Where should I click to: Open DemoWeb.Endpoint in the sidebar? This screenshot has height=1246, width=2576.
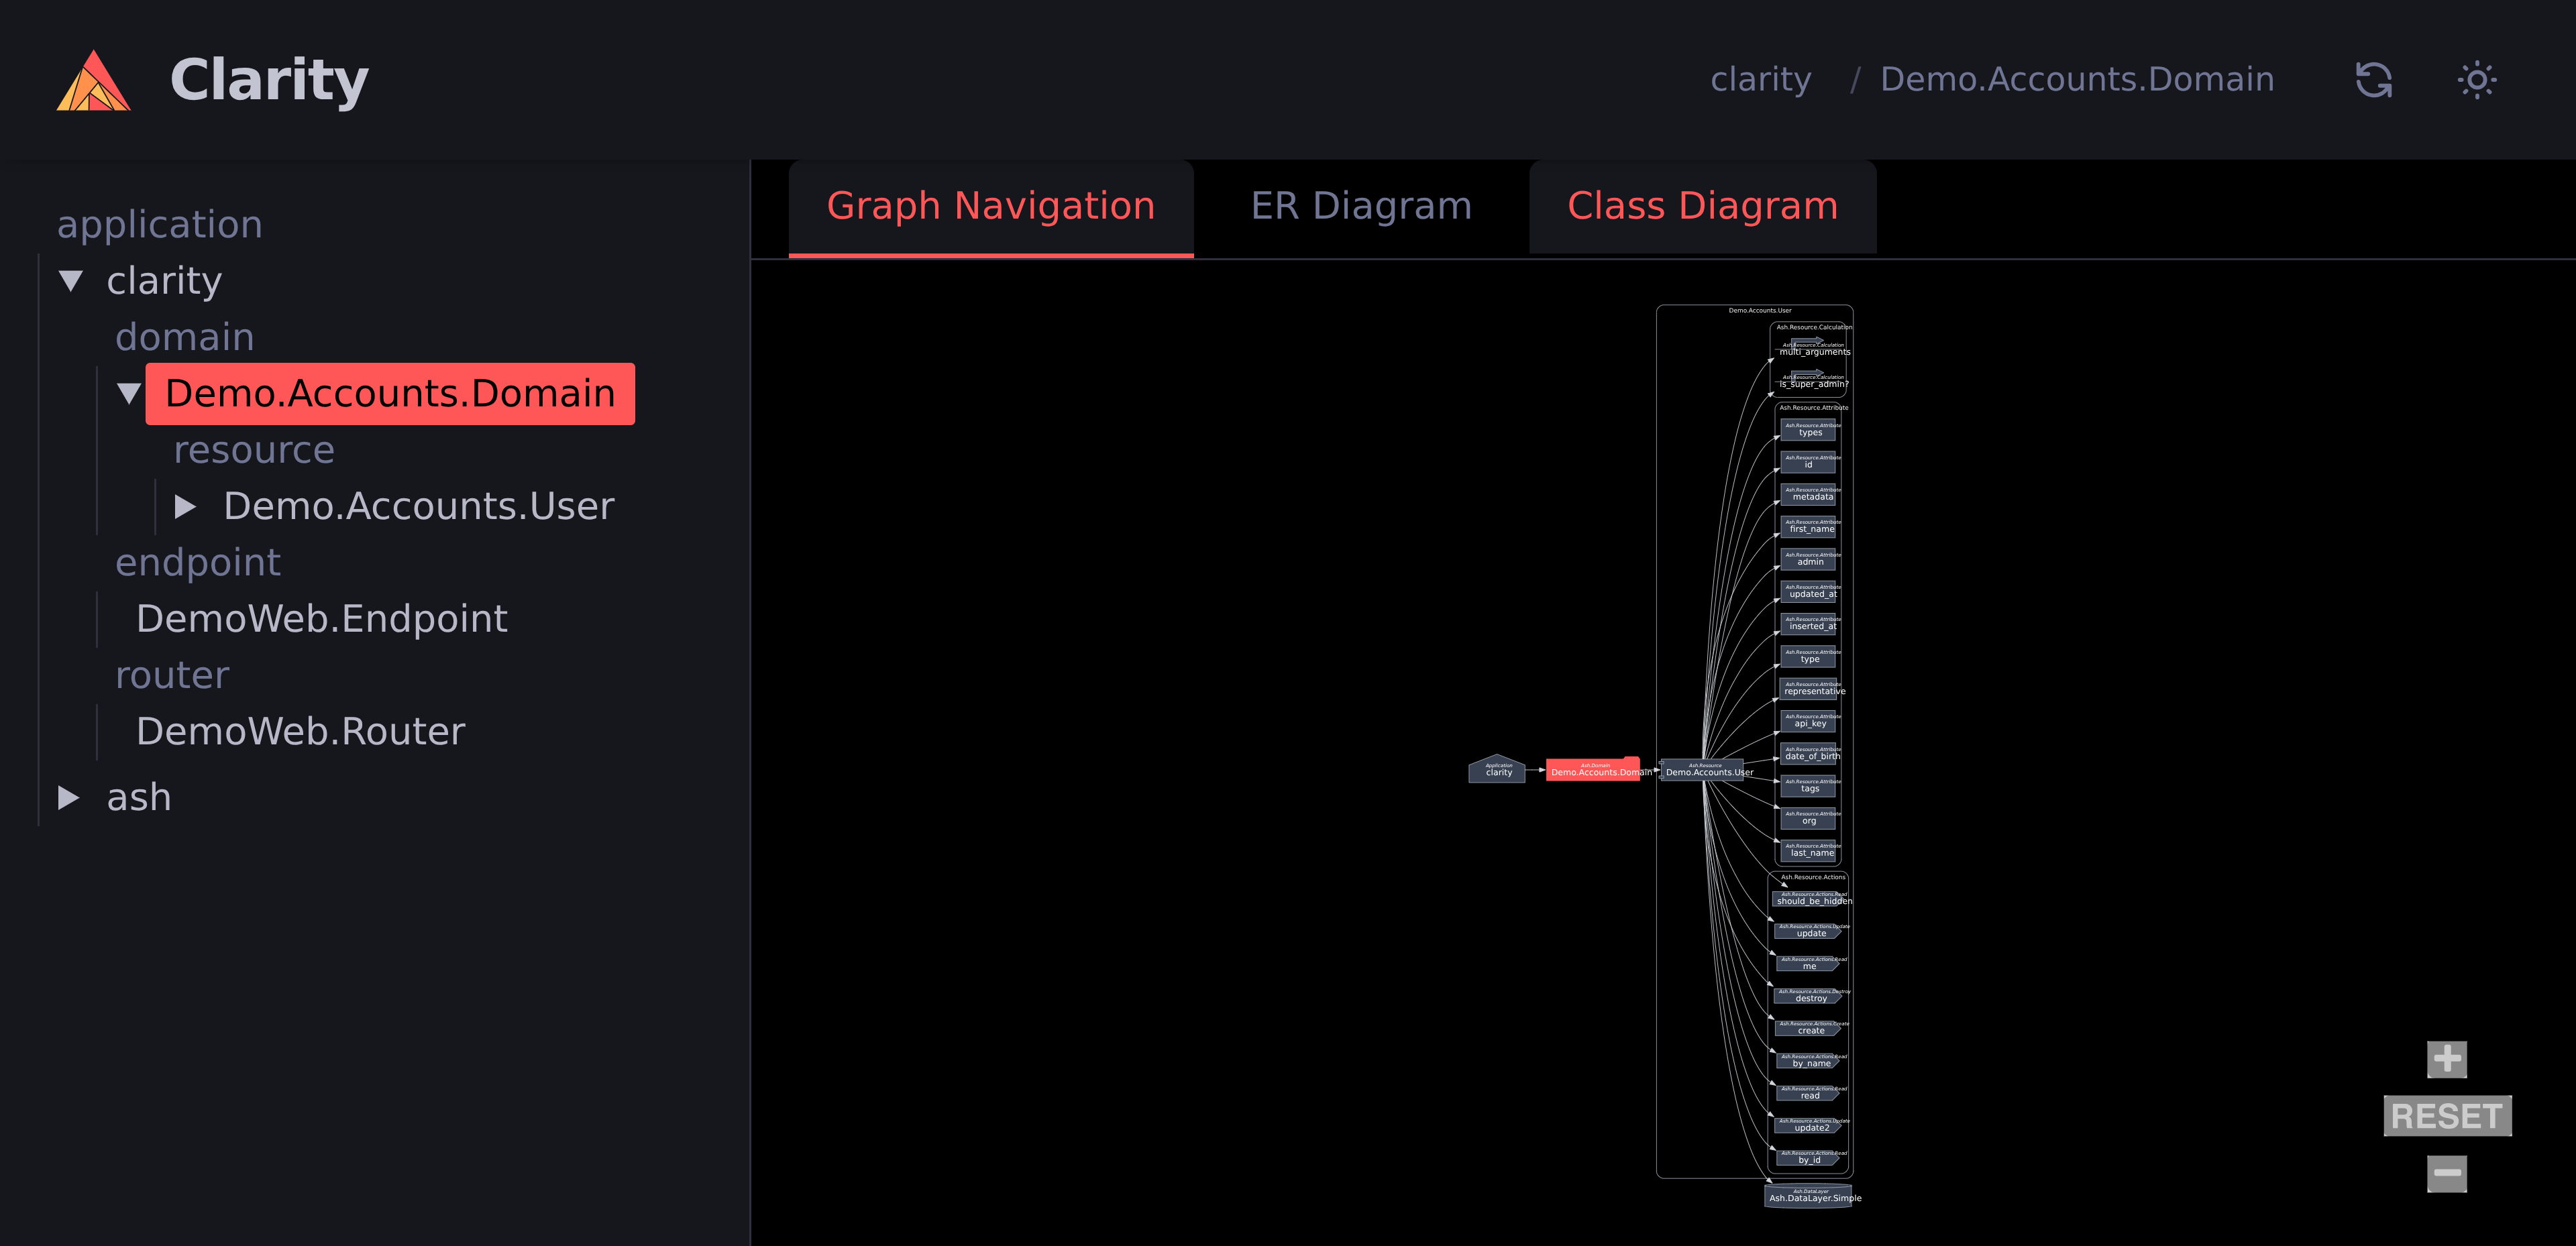pos(321,619)
